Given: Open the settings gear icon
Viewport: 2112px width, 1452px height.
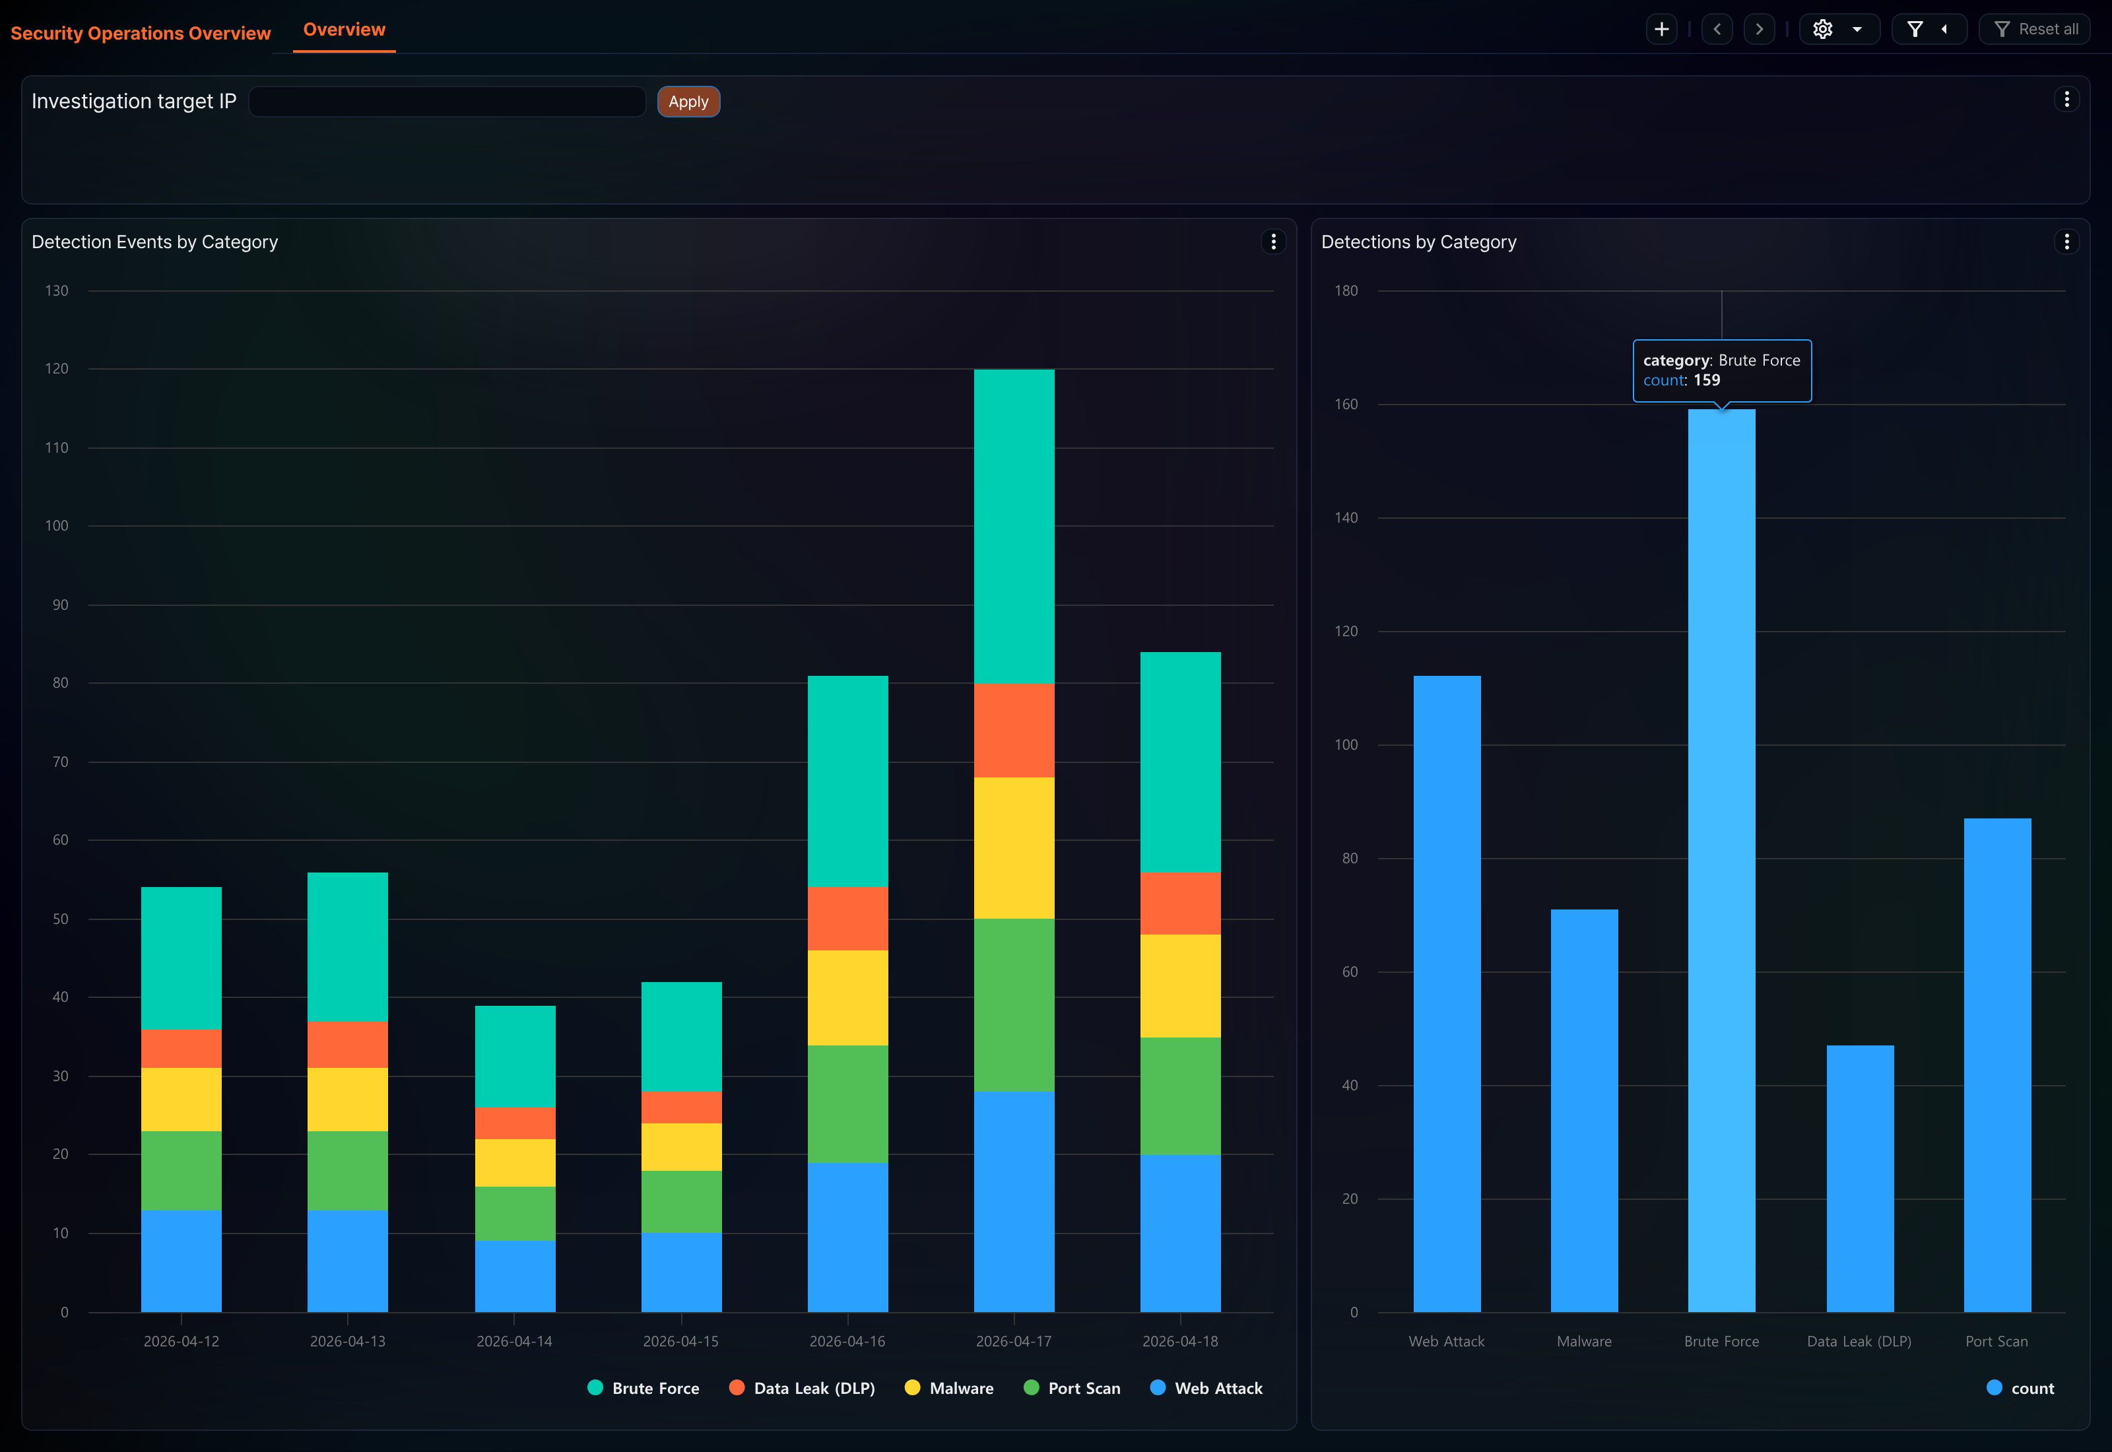Looking at the screenshot, I should [1822, 29].
